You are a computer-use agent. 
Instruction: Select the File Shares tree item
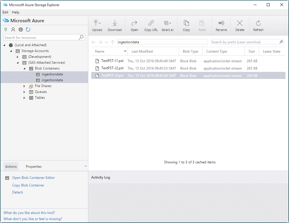pyautogui.click(x=43, y=86)
